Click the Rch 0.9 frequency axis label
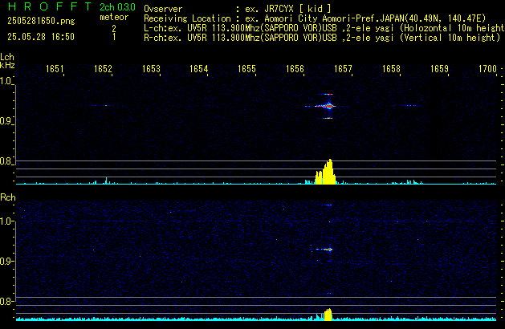Image resolution: width=505 pixels, height=329 pixels. [6, 261]
